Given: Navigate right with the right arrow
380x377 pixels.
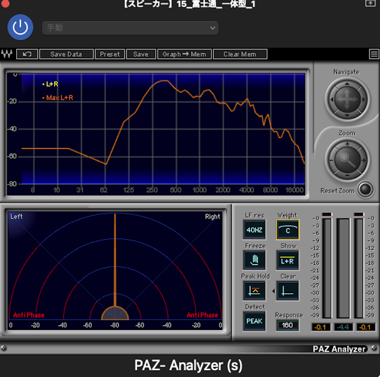Looking at the screenshot, I should coord(363,99).
